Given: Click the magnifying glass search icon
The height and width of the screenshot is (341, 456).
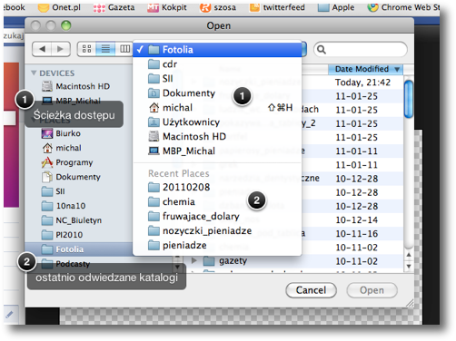Looking at the screenshot, I should click(x=322, y=49).
